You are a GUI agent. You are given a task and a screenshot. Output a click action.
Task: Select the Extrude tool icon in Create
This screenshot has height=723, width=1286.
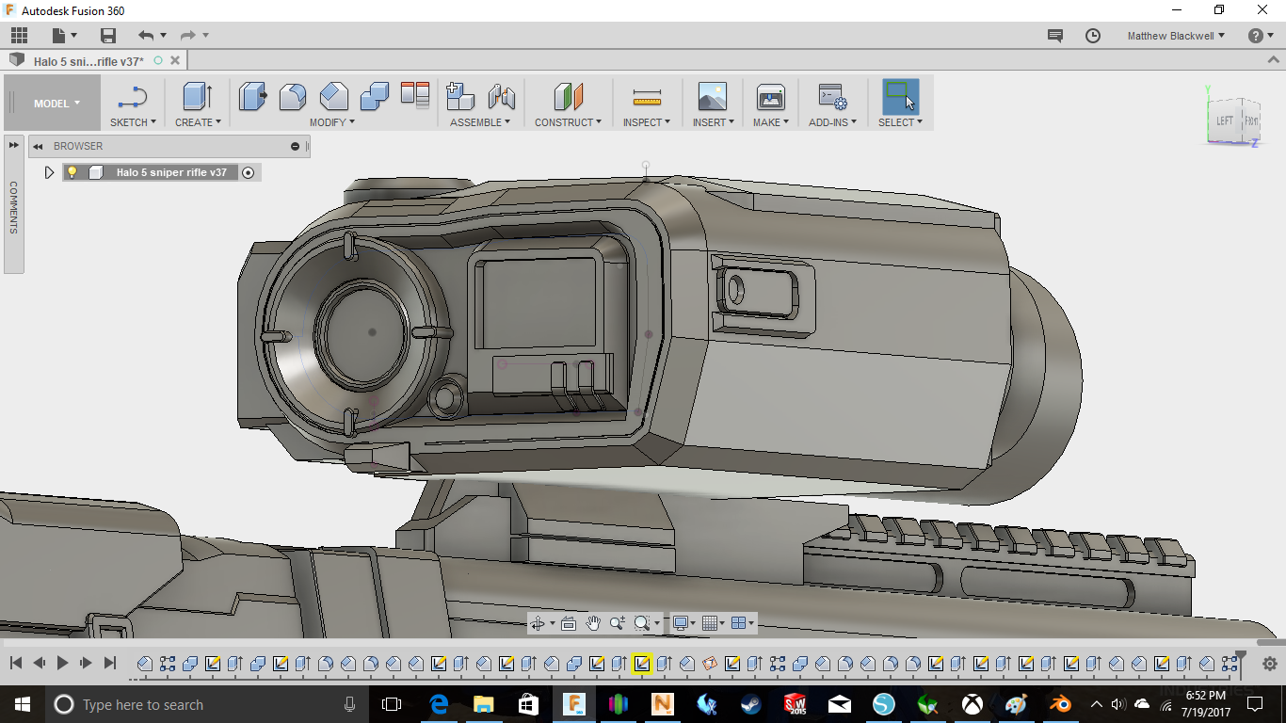point(198,96)
